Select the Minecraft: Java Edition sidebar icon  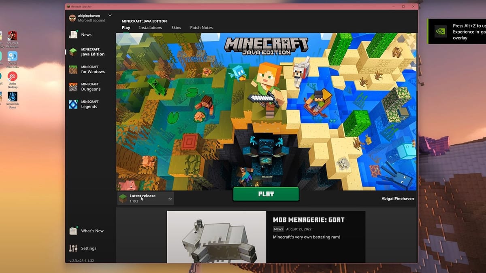click(x=73, y=52)
